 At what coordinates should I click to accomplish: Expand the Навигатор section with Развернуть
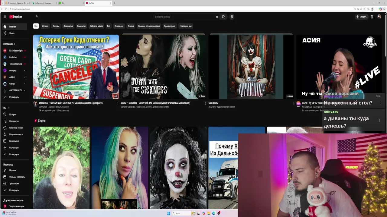pyautogui.click(x=15, y=190)
